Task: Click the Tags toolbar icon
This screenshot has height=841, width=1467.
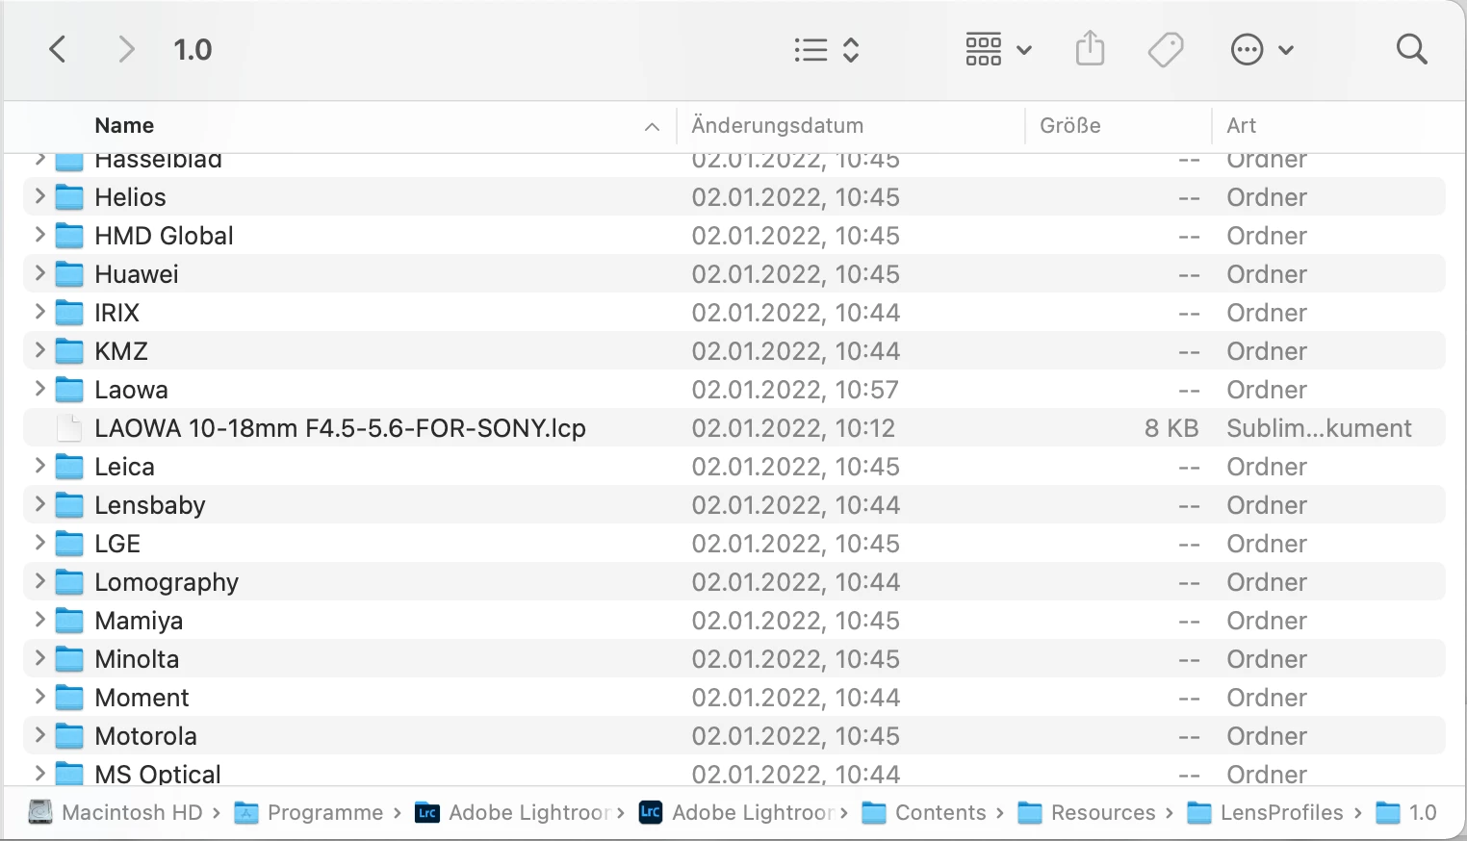Action: click(1166, 49)
